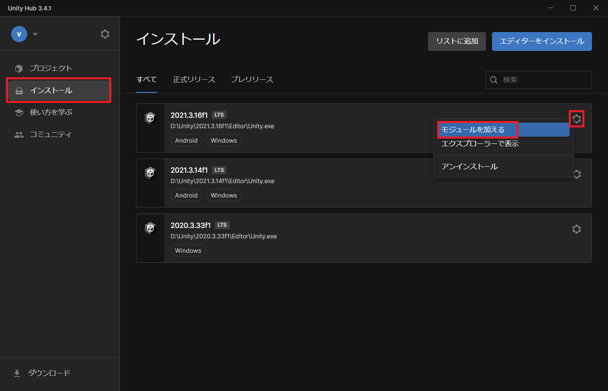The image size is (608, 391).
Task: Choose エクスプローラーで表示 from the menu
Action: click(x=504, y=144)
